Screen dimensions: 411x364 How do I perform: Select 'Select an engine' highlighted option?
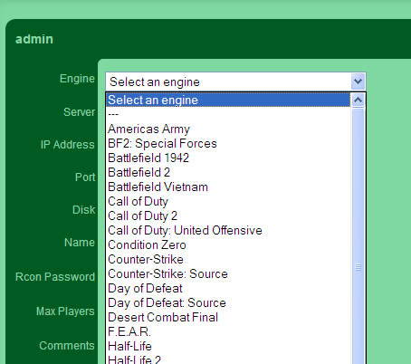click(228, 100)
